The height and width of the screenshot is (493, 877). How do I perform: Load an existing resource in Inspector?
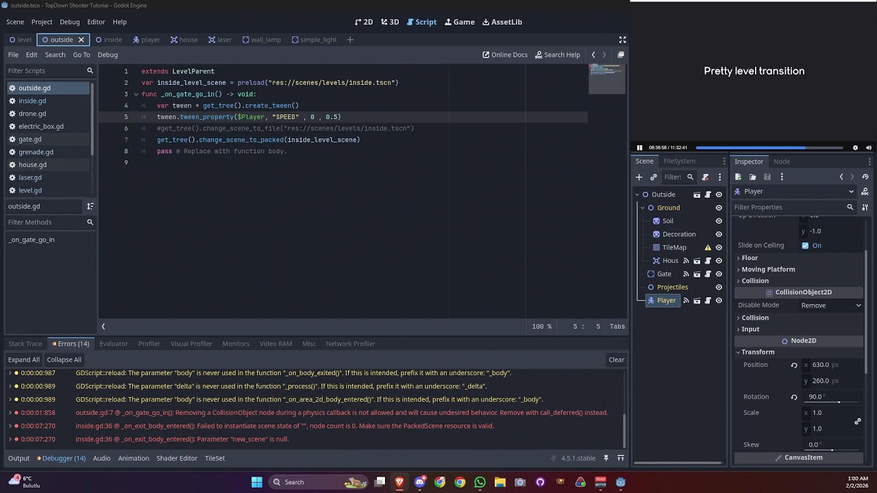tap(752, 177)
